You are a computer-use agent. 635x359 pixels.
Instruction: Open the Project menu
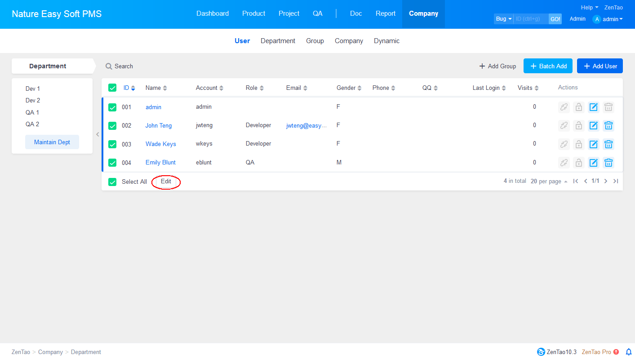[289, 13]
